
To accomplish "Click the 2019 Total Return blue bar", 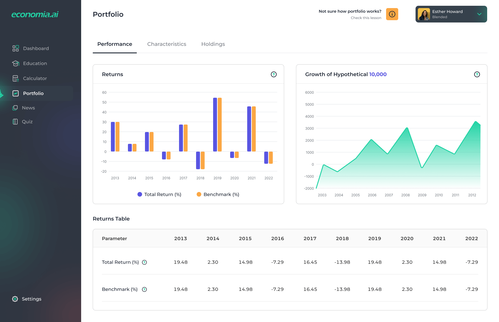I will tap(215, 125).
